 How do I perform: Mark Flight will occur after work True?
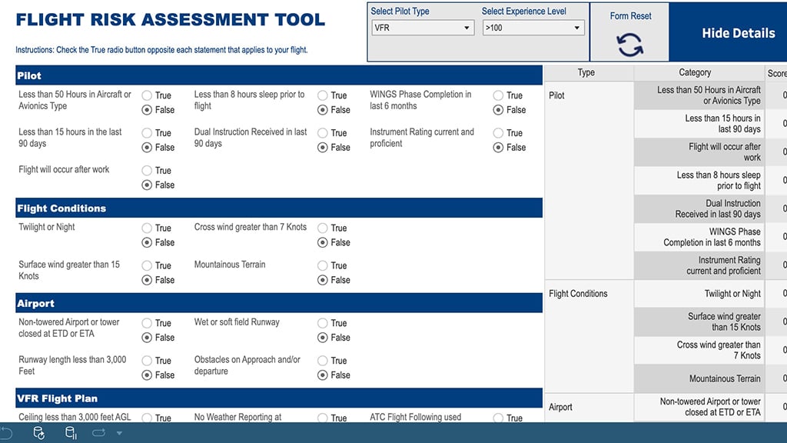coord(148,171)
